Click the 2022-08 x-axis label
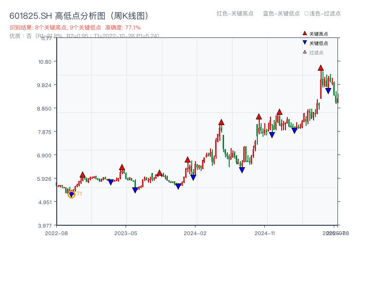Image resolution: width=375 pixels, height=281 pixels. (56, 233)
